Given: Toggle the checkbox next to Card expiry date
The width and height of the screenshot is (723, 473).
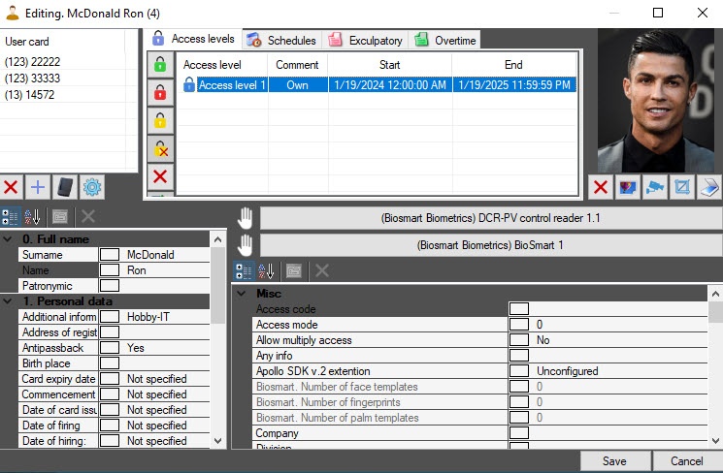Looking at the screenshot, I should tap(110, 379).
